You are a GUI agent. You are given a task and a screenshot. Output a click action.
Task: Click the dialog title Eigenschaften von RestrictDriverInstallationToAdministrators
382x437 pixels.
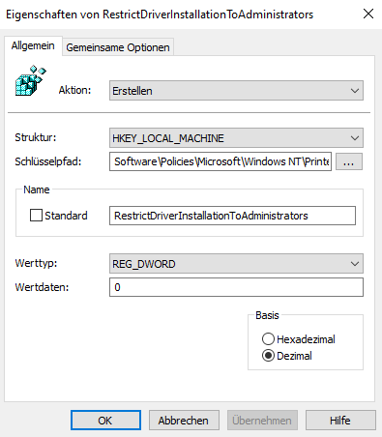point(160,15)
